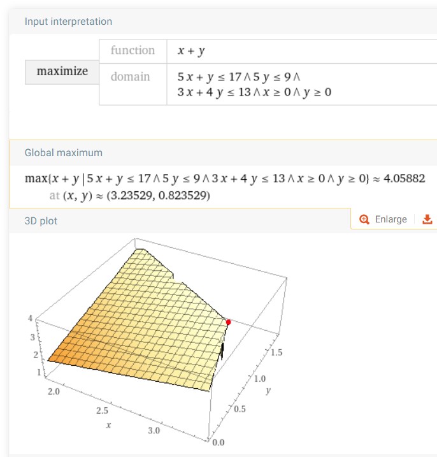
Task: Click the red maximum point on the plot
Action: tap(229, 322)
